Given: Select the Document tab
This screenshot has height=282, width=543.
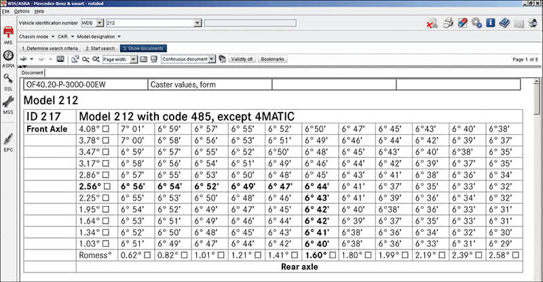Looking at the screenshot, I should coord(32,73).
